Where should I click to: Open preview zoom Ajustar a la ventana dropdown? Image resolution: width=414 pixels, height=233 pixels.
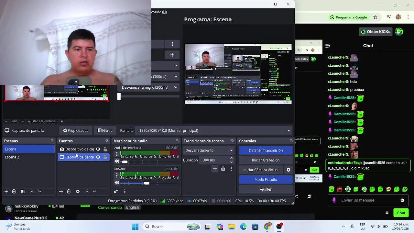coord(62,121)
